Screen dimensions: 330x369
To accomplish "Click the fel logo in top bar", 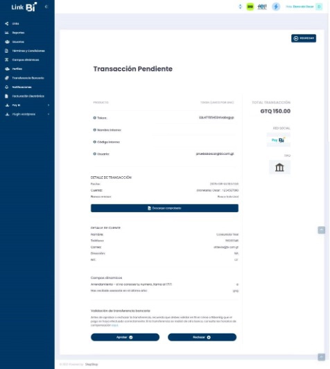I will [x=262, y=7].
